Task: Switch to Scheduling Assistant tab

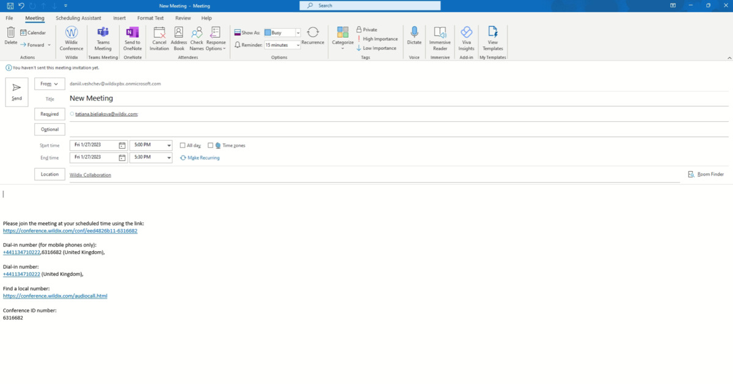Action: tap(78, 18)
